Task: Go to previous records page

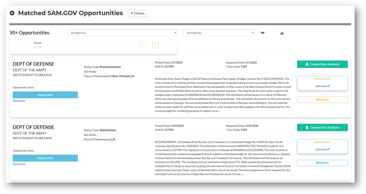Action: 143,46
